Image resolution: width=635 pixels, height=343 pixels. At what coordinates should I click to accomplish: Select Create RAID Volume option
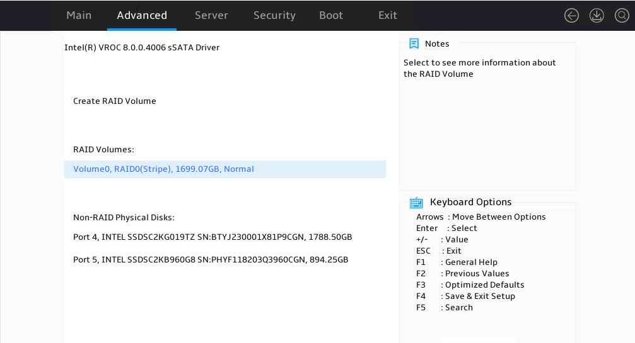point(115,101)
